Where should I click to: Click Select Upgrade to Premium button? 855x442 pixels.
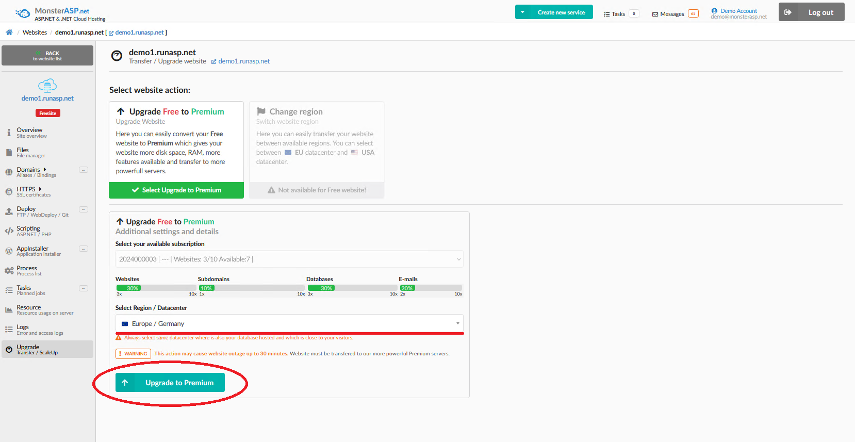pos(176,190)
